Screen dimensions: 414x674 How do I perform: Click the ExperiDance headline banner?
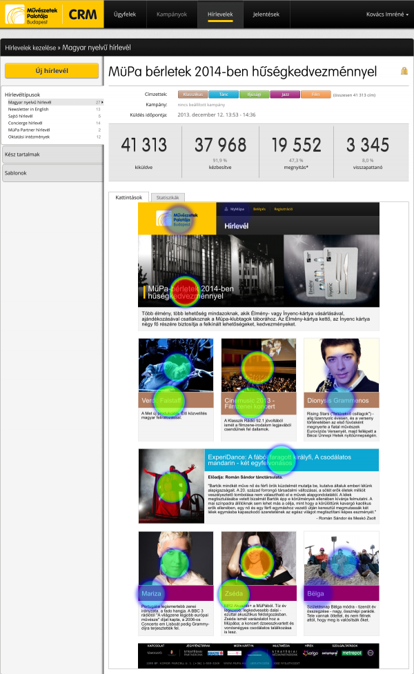(292, 460)
